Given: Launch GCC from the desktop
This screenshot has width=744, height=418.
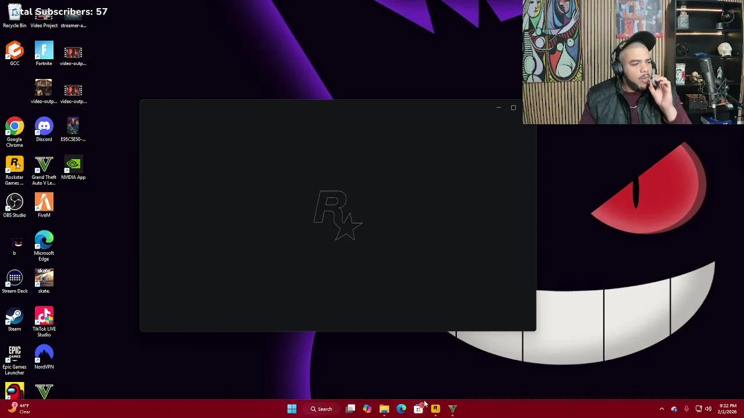Looking at the screenshot, I should click(15, 53).
